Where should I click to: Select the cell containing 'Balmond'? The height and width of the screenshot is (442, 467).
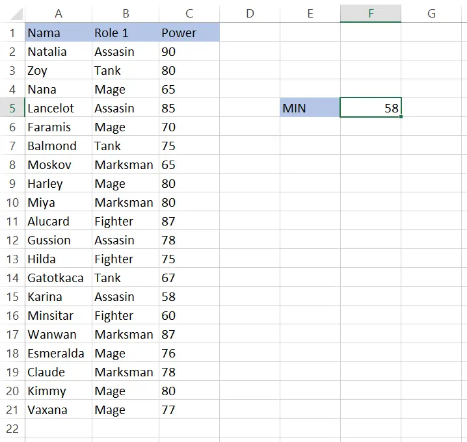pyautogui.click(x=59, y=145)
